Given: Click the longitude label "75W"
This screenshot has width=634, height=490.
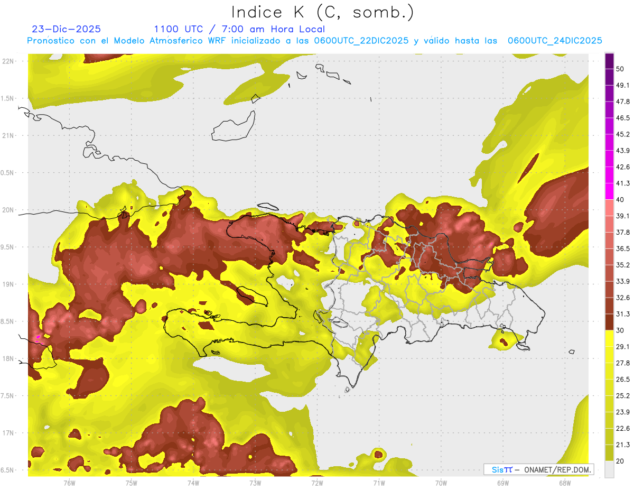Looking at the screenshot, I should click(132, 483).
